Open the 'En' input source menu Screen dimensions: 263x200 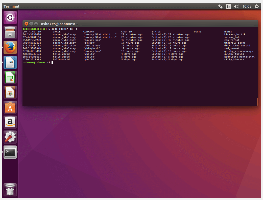coord(228,6)
